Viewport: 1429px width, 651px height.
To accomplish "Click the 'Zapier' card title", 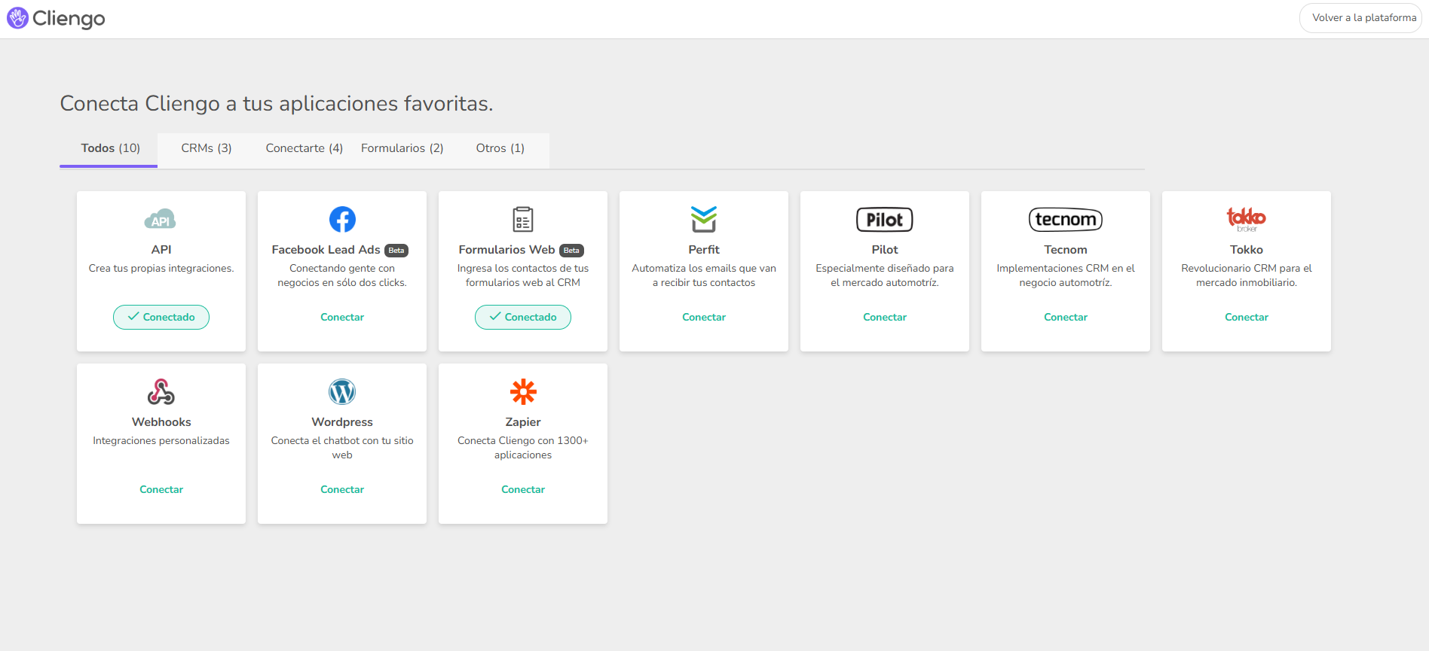I will (x=523, y=422).
